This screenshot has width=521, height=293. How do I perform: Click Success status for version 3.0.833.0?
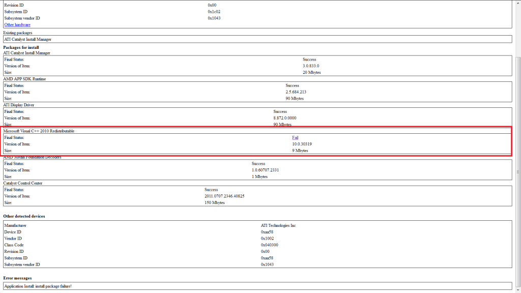(309, 60)
